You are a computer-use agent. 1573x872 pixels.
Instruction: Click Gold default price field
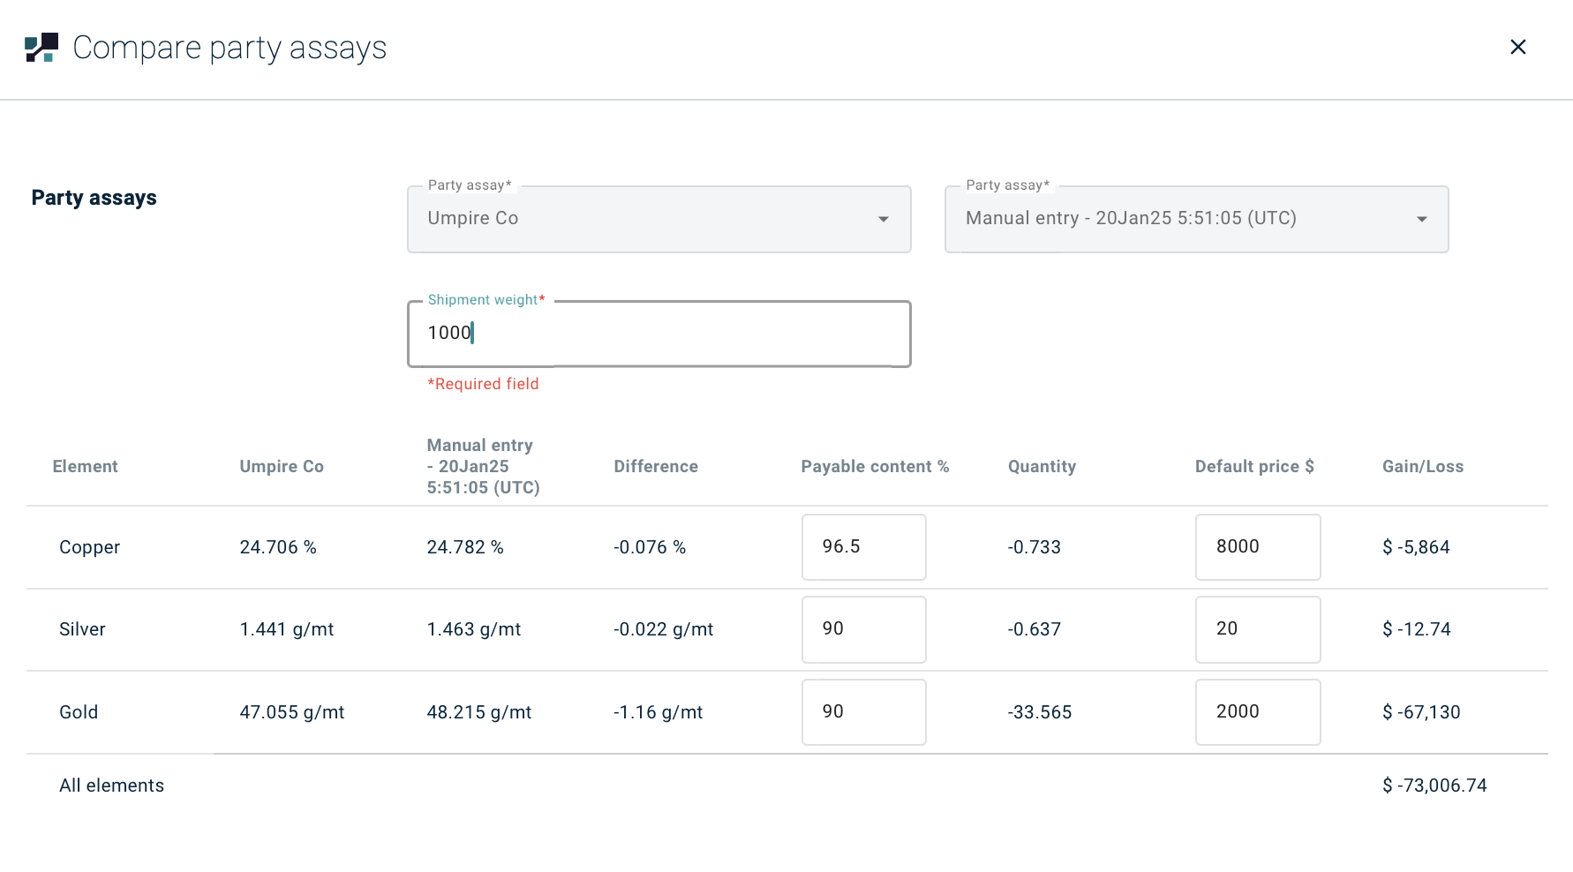coord(1257,712)
